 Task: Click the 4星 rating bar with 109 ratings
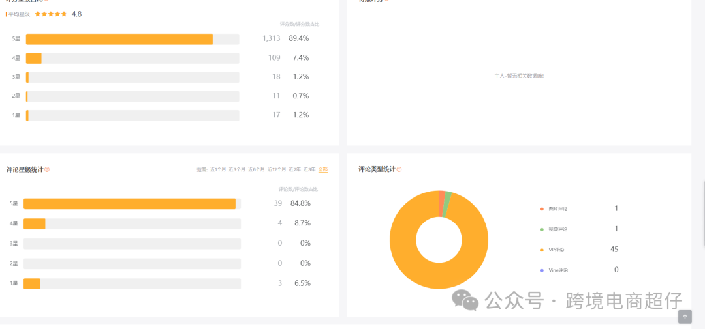point(34,58)
